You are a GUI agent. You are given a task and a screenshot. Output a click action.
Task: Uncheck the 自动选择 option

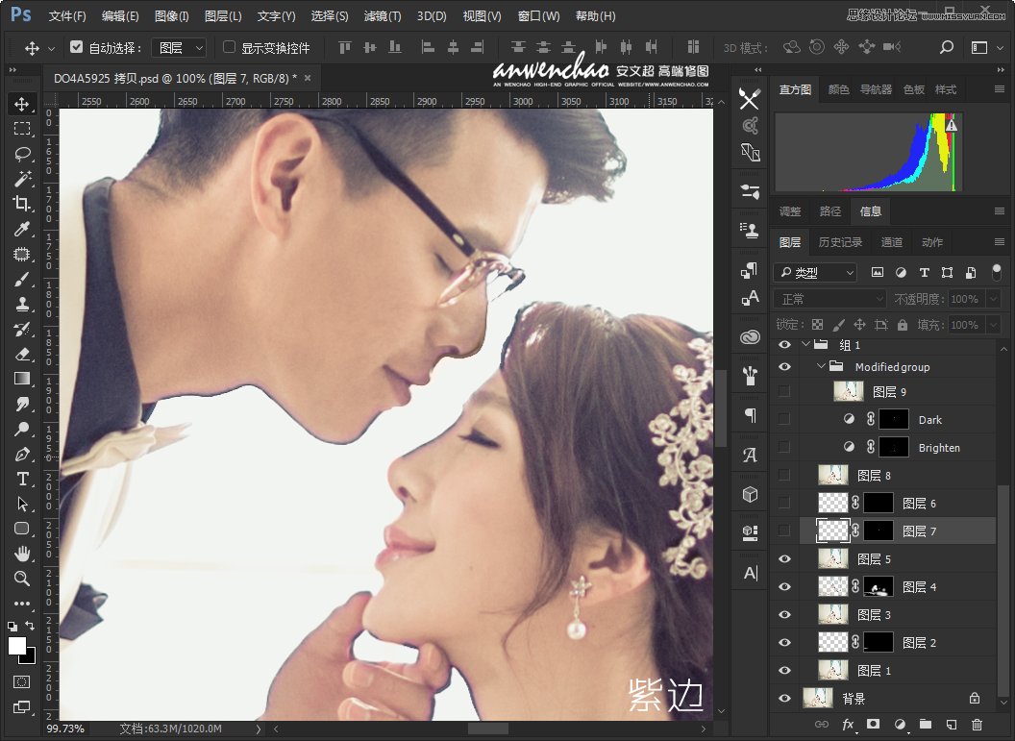tap(78, 47)
